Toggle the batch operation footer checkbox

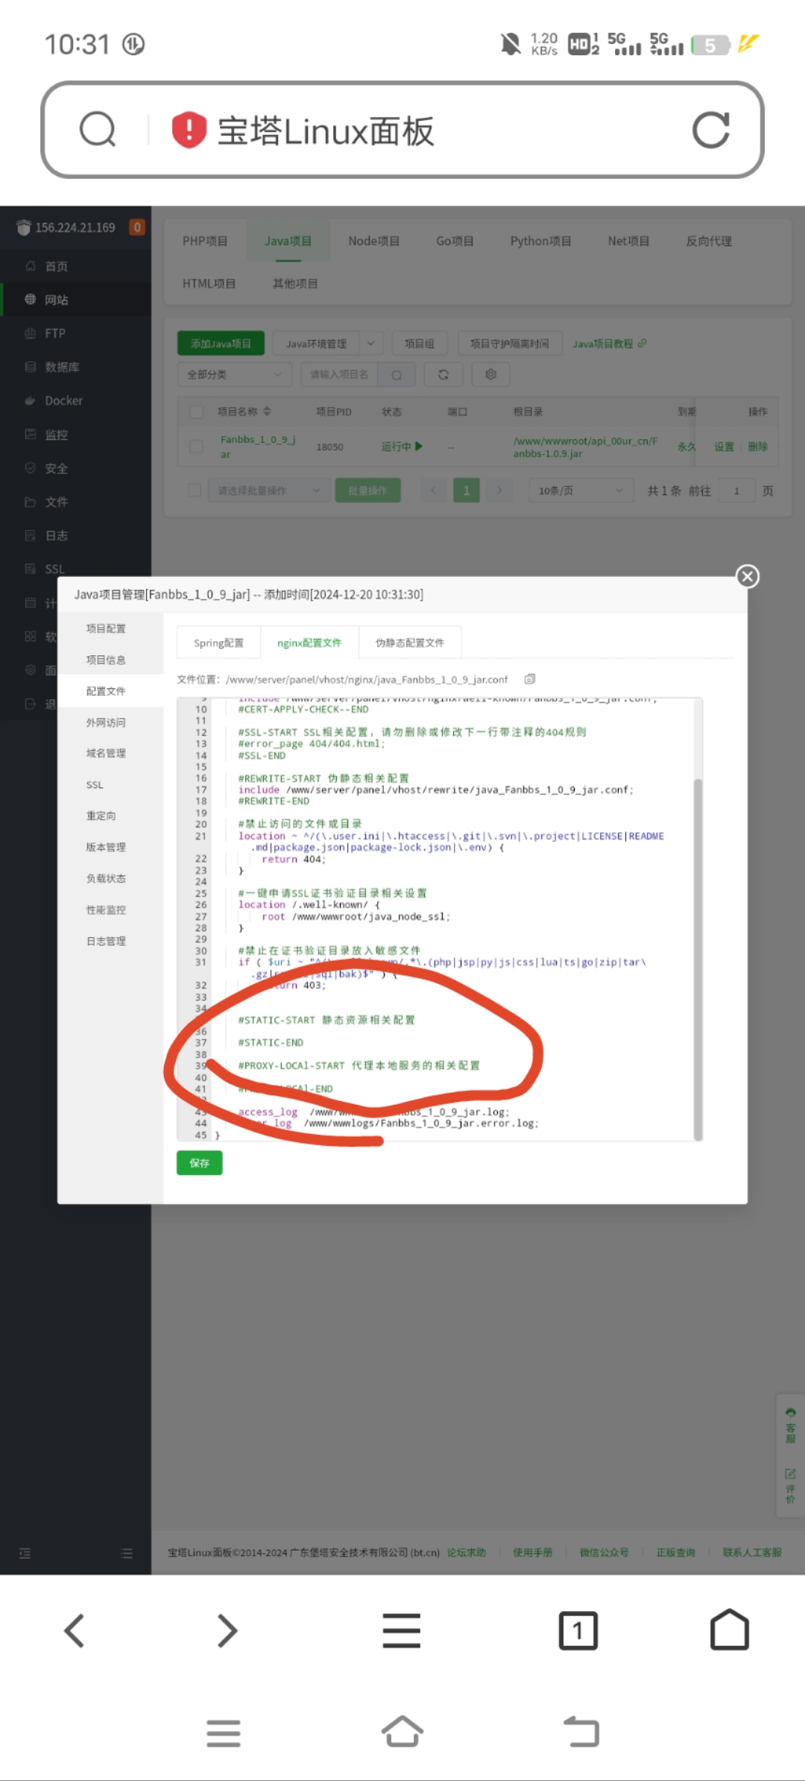[x=195, y=490]
